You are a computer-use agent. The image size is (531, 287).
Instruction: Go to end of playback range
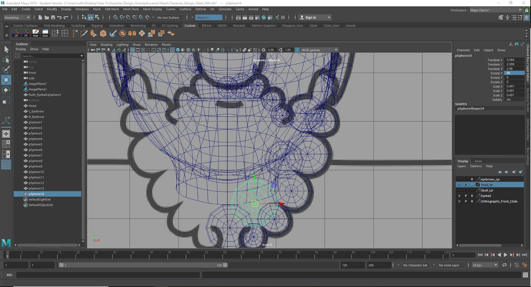click(525, 255)
